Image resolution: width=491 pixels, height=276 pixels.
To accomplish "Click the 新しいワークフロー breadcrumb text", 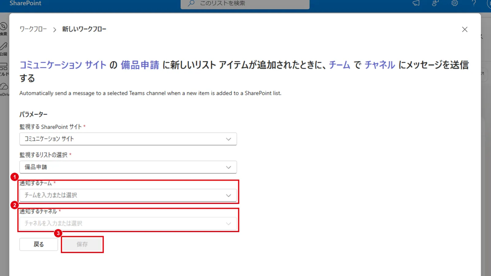I will pos(84,29).
